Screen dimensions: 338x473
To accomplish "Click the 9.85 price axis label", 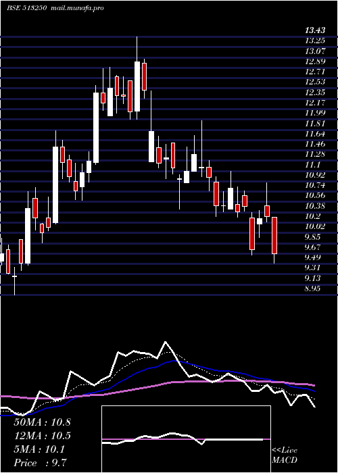I will point(312,236).
